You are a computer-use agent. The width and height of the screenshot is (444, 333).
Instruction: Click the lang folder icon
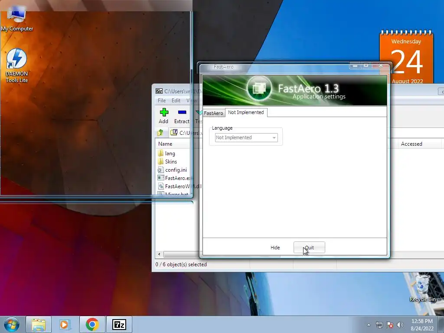coord(160,153)
